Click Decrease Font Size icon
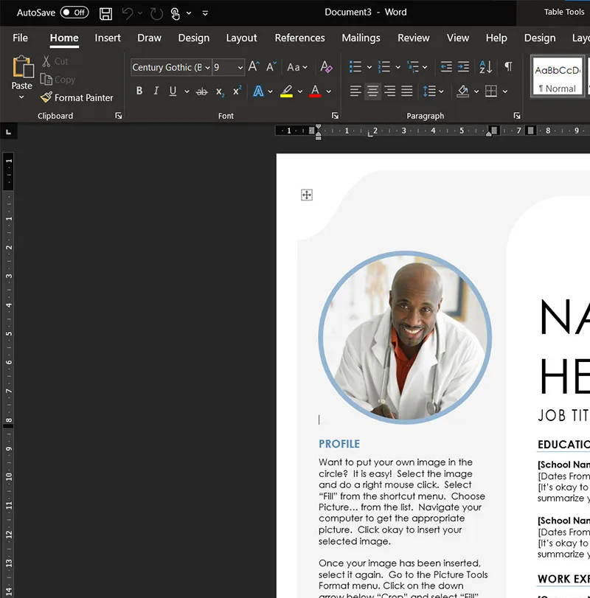The height and width of the screenshot is (598, 590). [x=271, y=67]
